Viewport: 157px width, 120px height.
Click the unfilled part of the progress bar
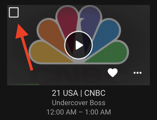coord(94,84)
